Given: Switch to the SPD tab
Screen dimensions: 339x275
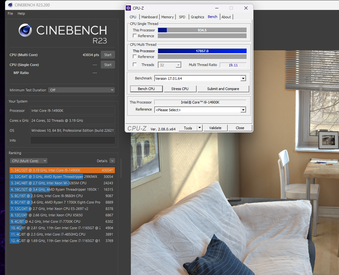Looking at the screenshot, I should click(x=182, y=17).
